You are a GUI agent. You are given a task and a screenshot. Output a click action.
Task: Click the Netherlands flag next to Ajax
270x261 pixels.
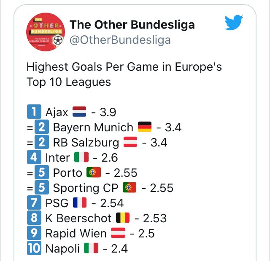79,112
